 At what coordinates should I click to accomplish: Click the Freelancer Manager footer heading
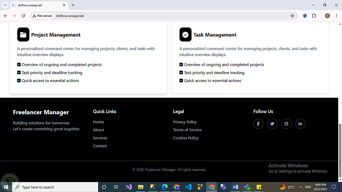[x=41, y=112]
